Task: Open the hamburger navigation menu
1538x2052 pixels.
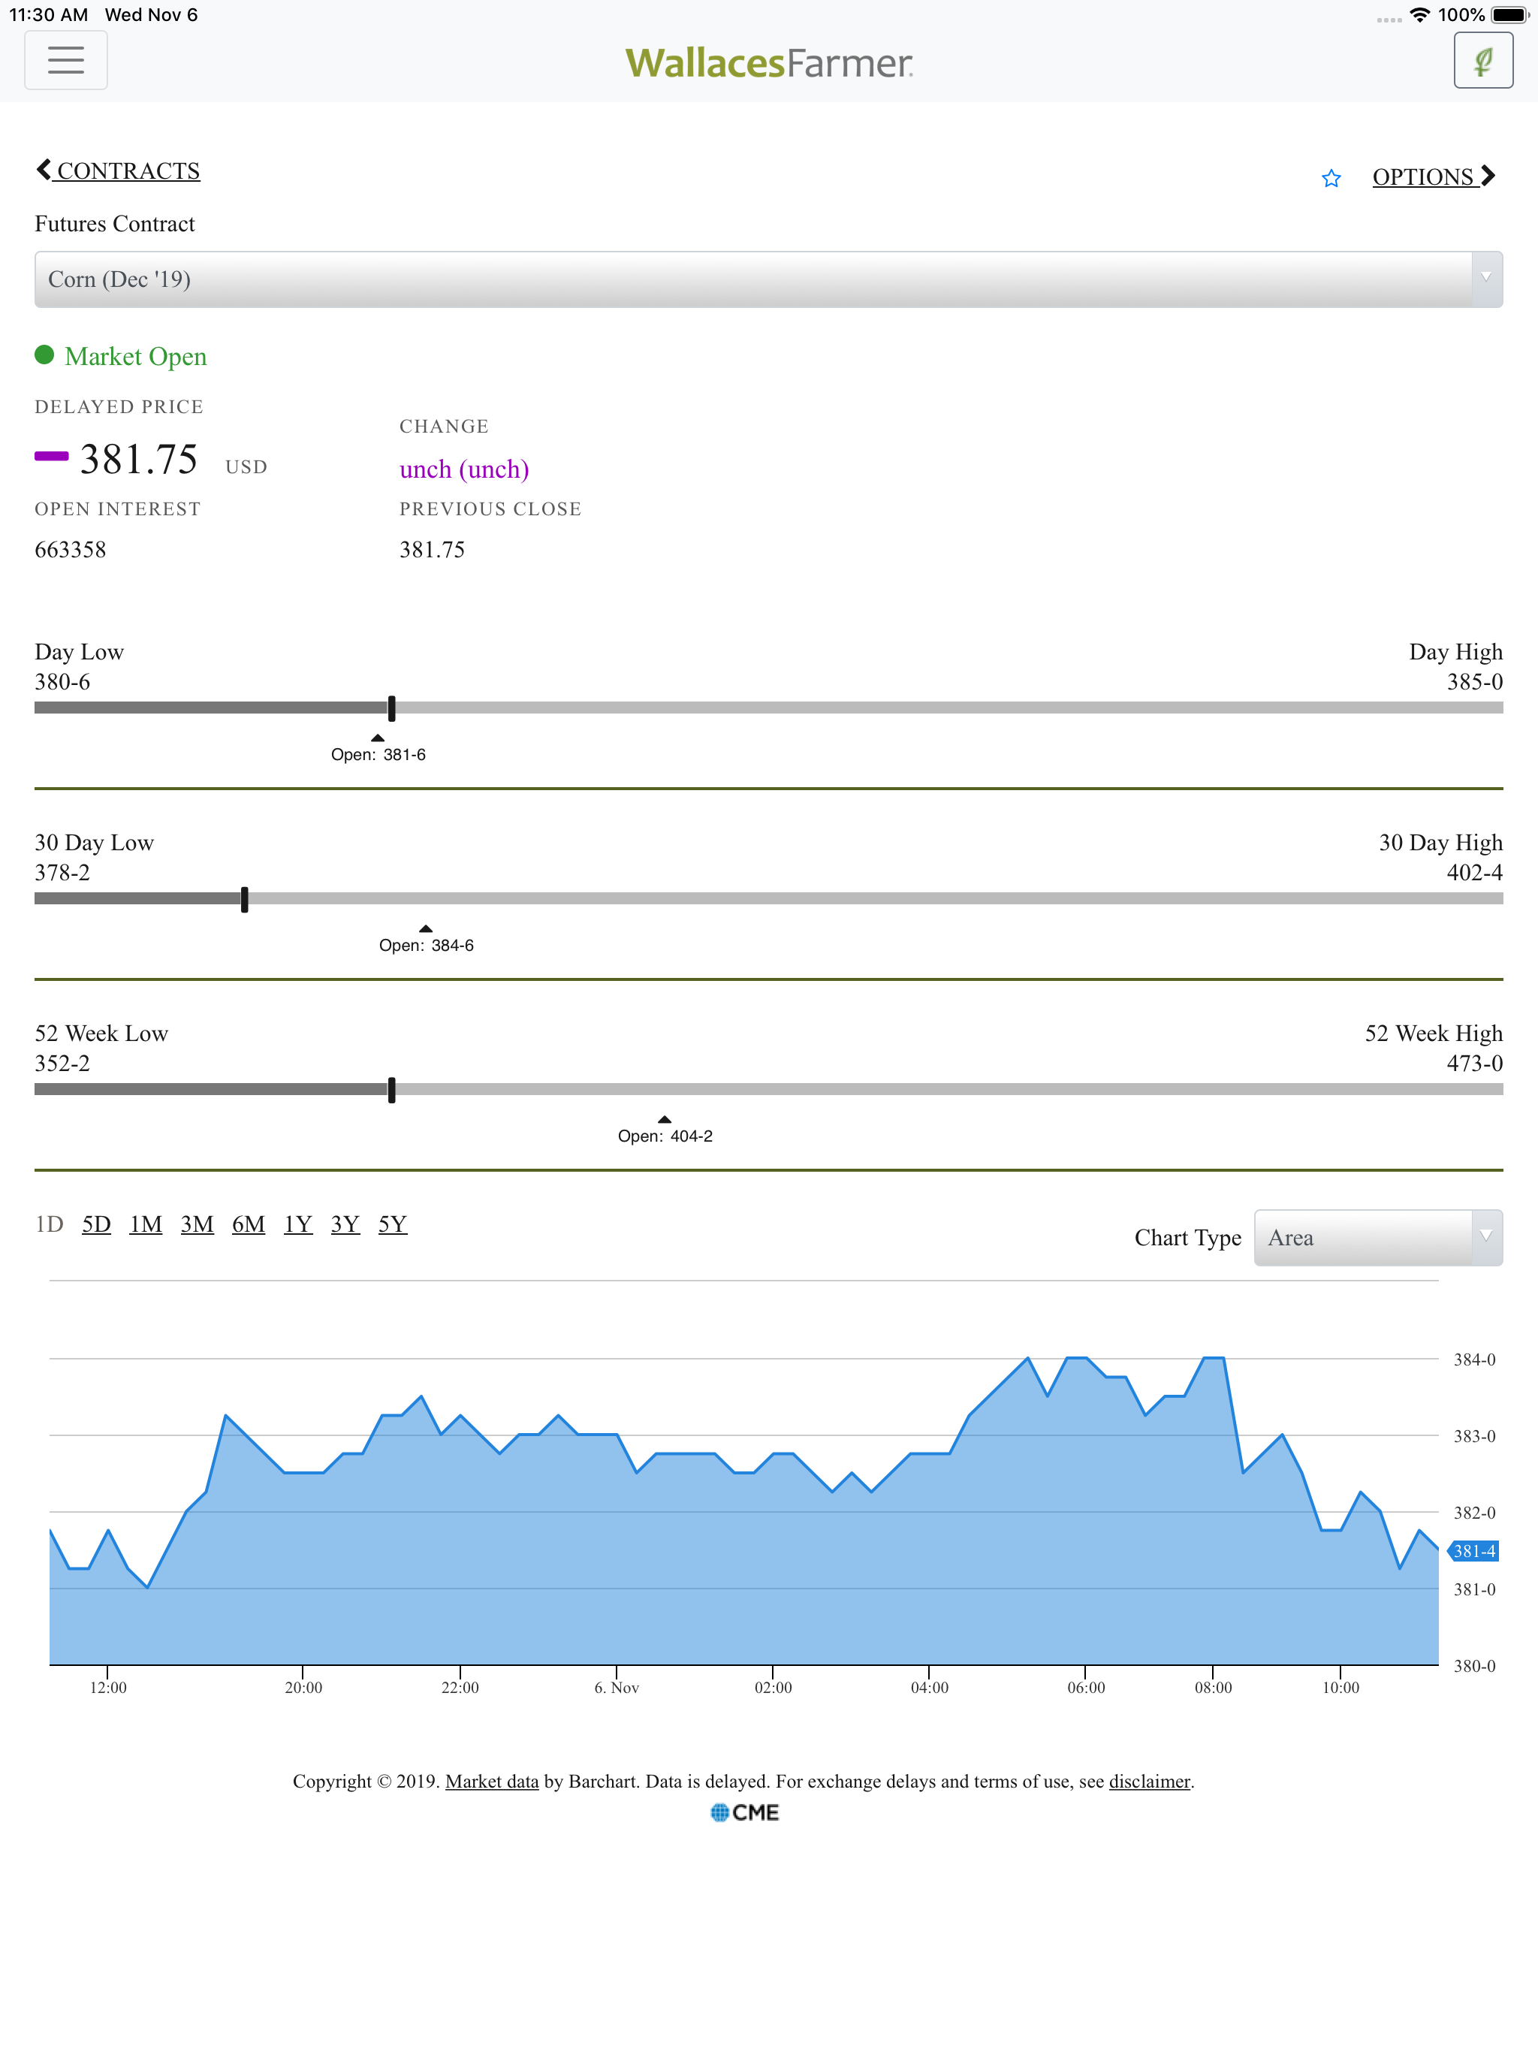Action: pyautogui.click(x=66, y=60)
